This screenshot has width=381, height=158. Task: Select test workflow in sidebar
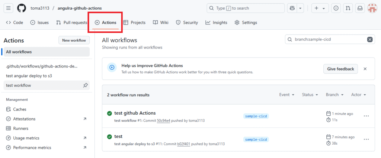47,85
